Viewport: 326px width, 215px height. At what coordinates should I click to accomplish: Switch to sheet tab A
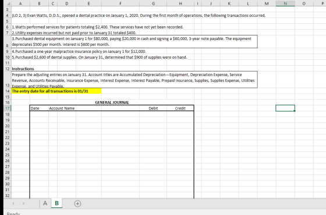click(45, 203)
